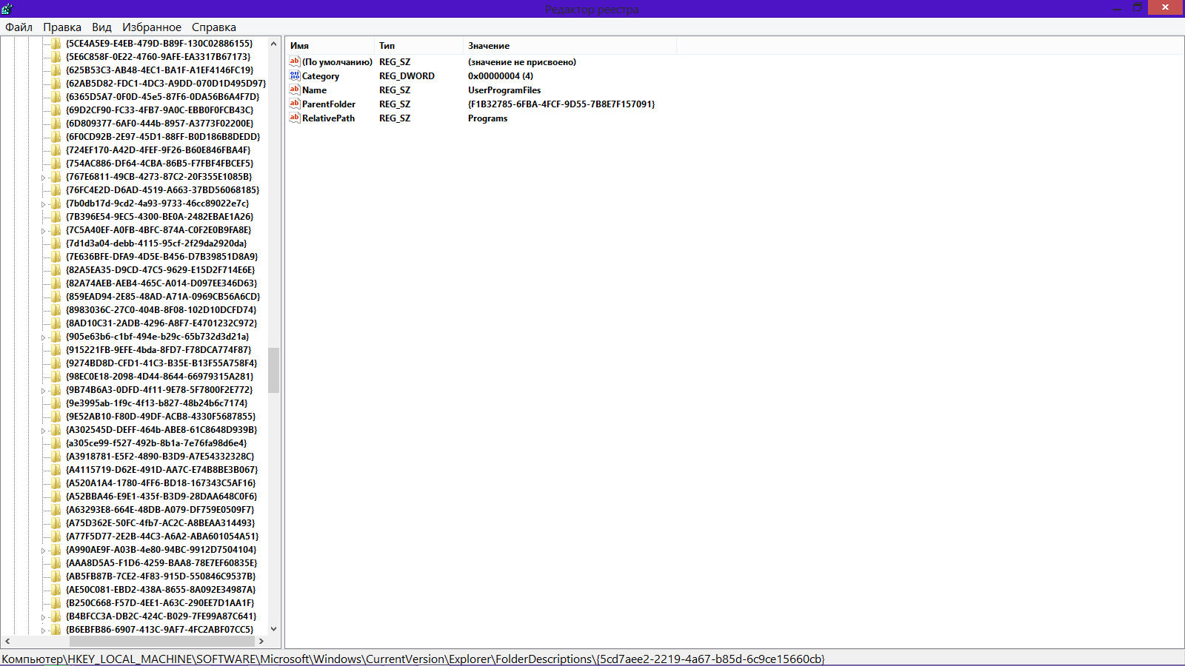Open the Справка menu
The height and width of the screenshot is (666, 1185).
(213, 27)
